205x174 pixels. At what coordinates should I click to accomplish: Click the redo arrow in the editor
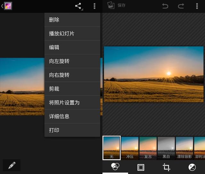(181, 6)
